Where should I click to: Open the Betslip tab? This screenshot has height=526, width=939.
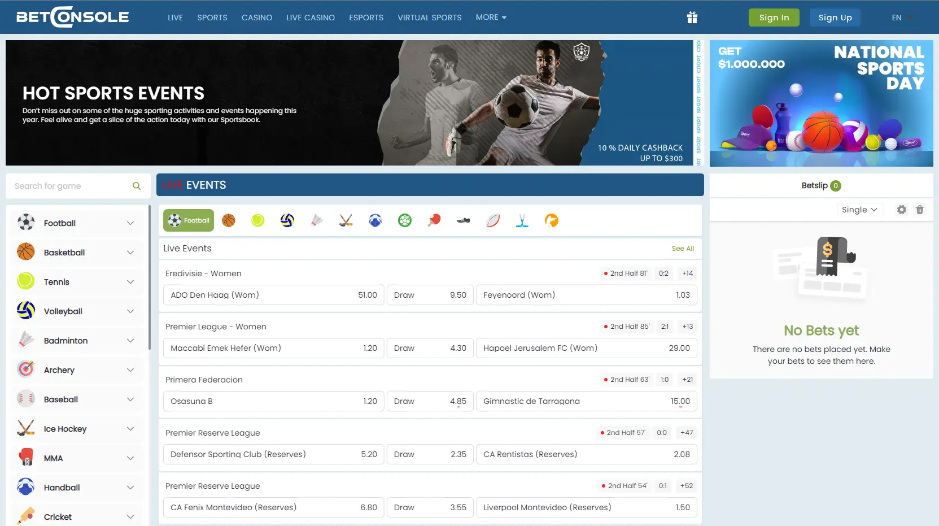822,185
